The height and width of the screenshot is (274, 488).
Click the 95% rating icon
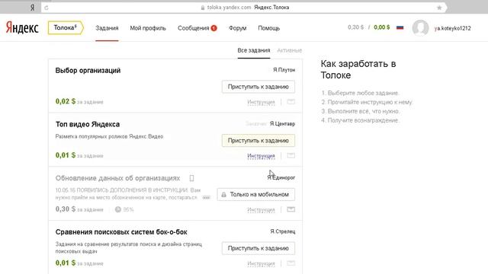pos(118,209)
